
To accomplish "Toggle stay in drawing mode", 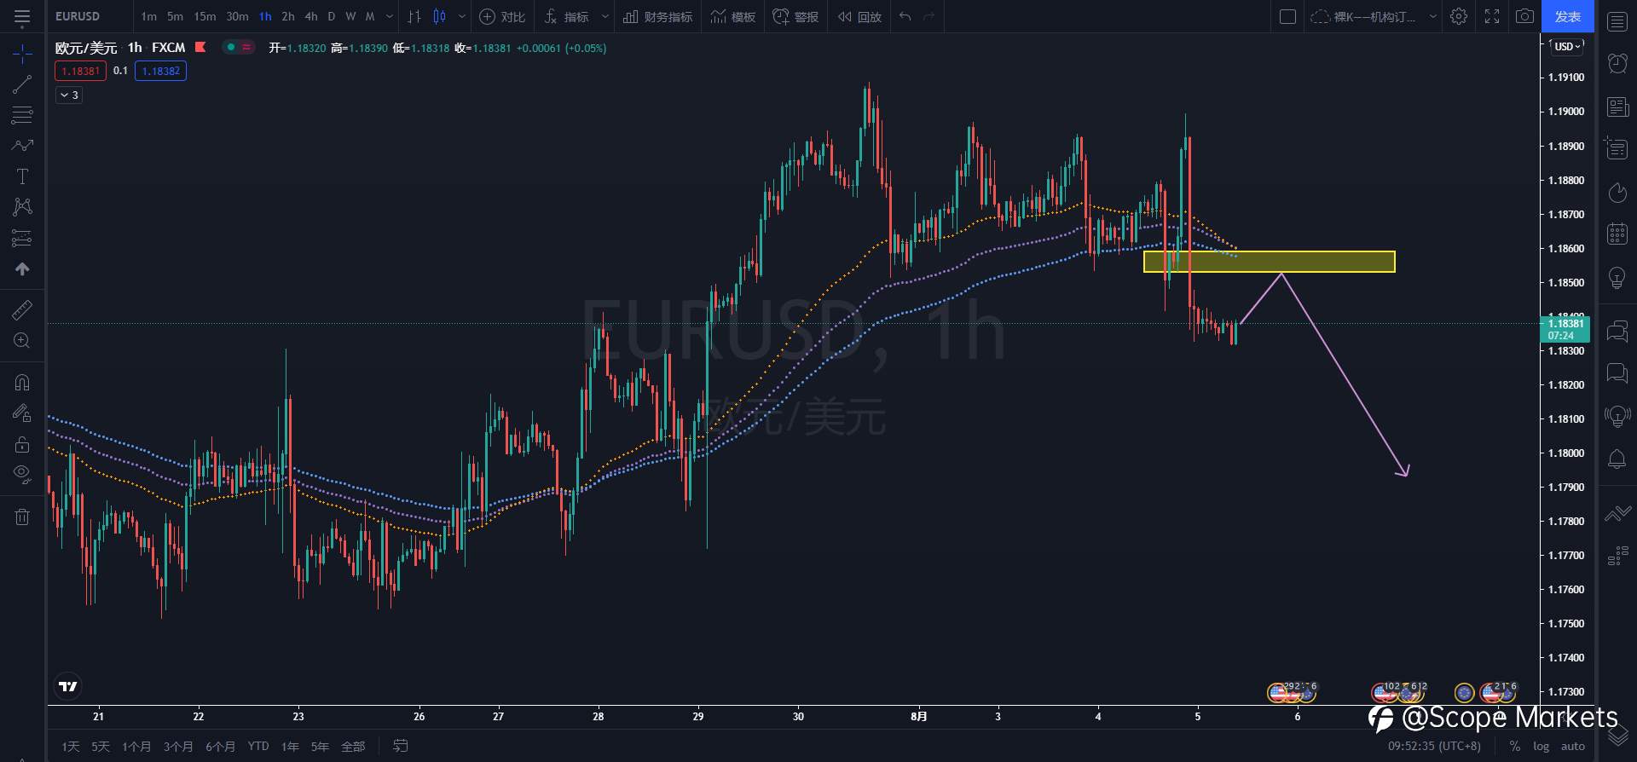I will pyautogui.click(x=22, y=413).
